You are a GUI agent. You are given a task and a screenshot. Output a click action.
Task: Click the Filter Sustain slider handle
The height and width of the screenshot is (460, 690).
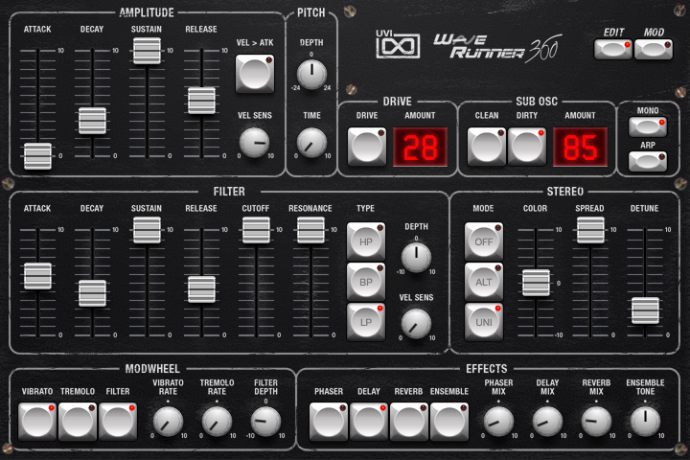click(x=147, y=230)
